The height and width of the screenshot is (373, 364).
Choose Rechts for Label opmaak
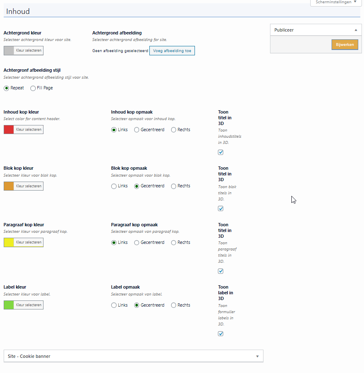click(174, 305)
